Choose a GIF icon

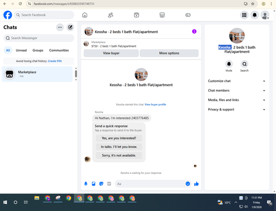109,184
